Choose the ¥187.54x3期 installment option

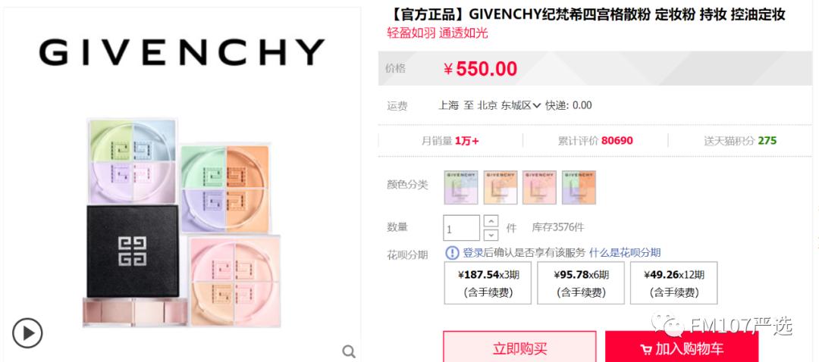488,282
